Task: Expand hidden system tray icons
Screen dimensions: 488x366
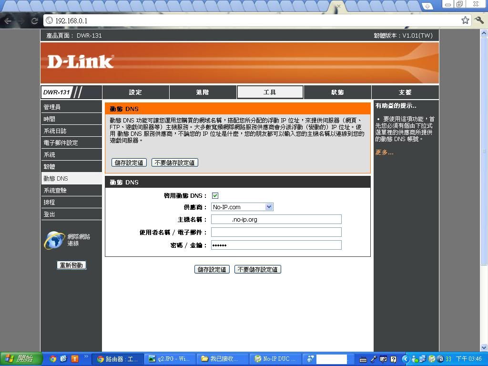Action: 405,359
